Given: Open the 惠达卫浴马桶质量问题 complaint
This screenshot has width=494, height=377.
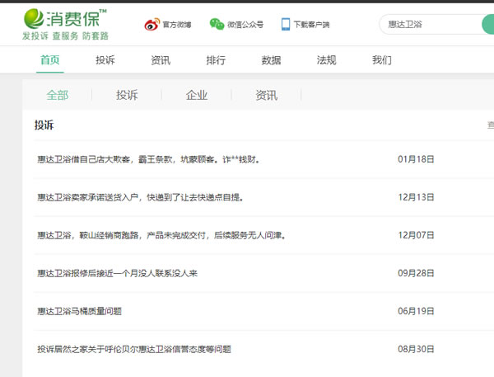Looking at the screenshot, I should click(80, 311).
